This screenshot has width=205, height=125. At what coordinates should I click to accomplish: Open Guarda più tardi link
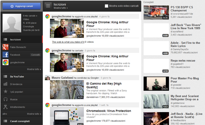pos(31,30)
